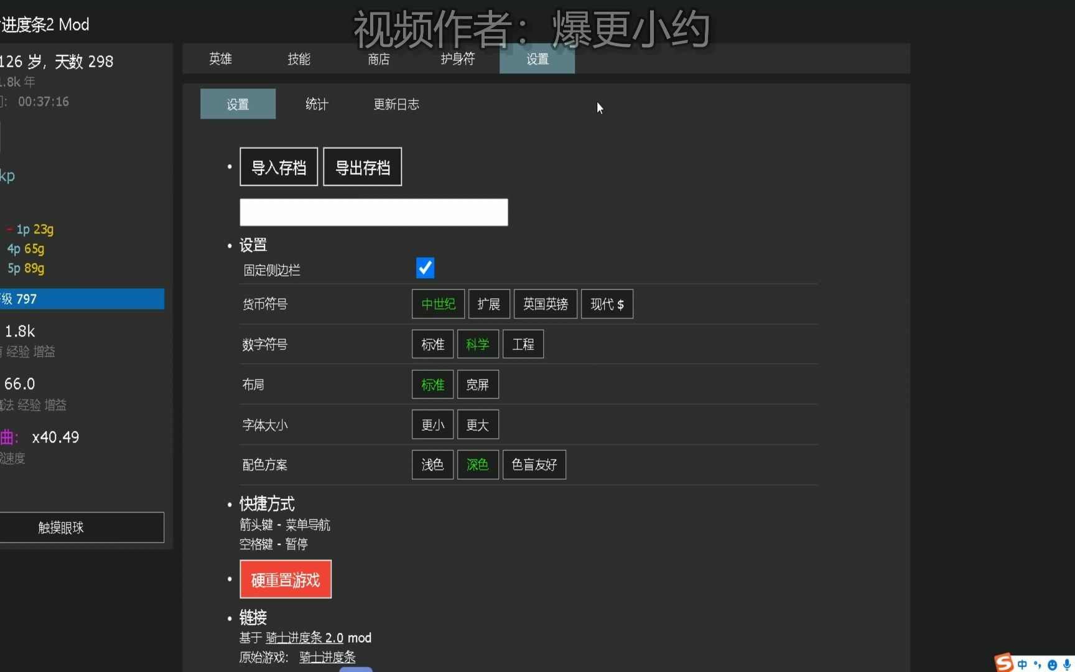Open the 英雄 tab
This screenshot has height=672, width=1075.
tap(220, 59)
